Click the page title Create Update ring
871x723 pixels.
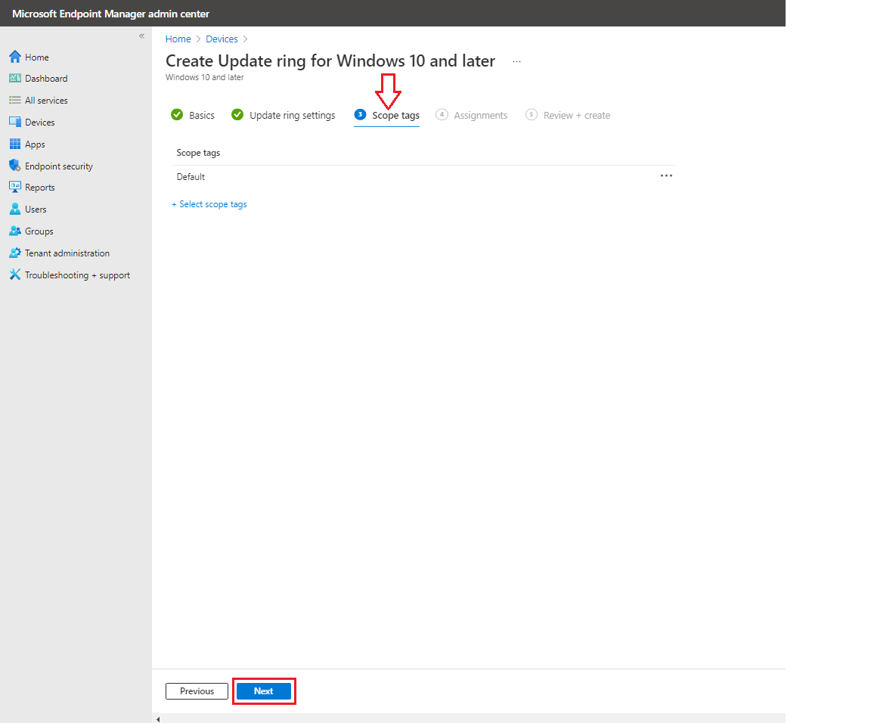pyautogui.click(x=330, y=61)
